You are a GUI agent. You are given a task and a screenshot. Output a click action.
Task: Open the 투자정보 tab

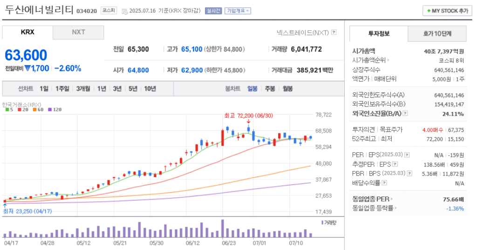pyautogui.click(x=379, y=33)
